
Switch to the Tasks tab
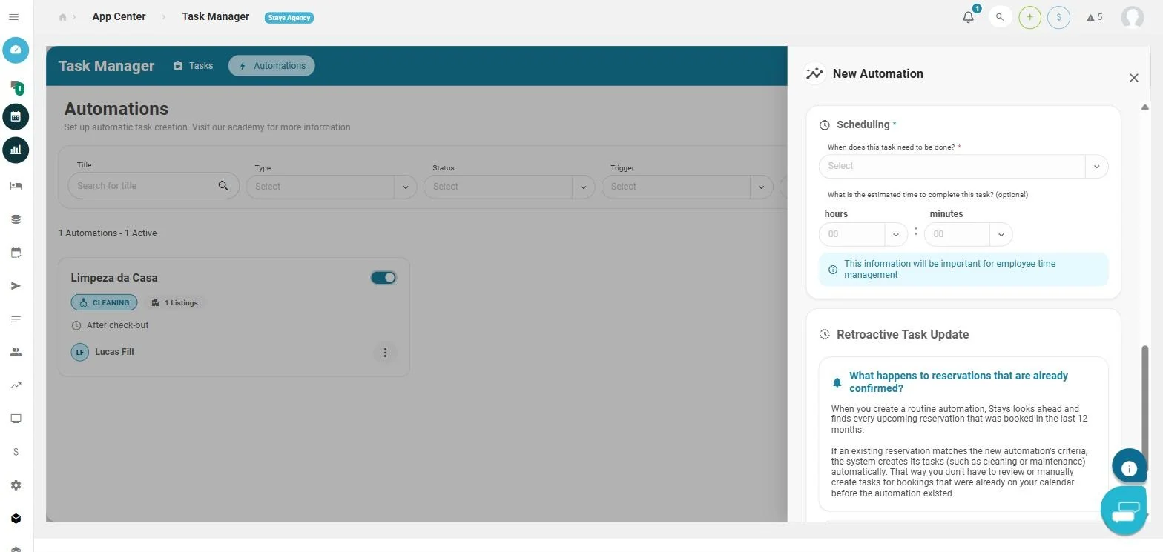tap(194, 66)
